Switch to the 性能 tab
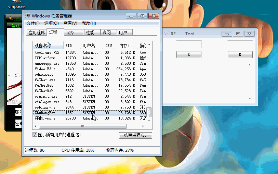278x174 pixels. click(x=90, y=33)
